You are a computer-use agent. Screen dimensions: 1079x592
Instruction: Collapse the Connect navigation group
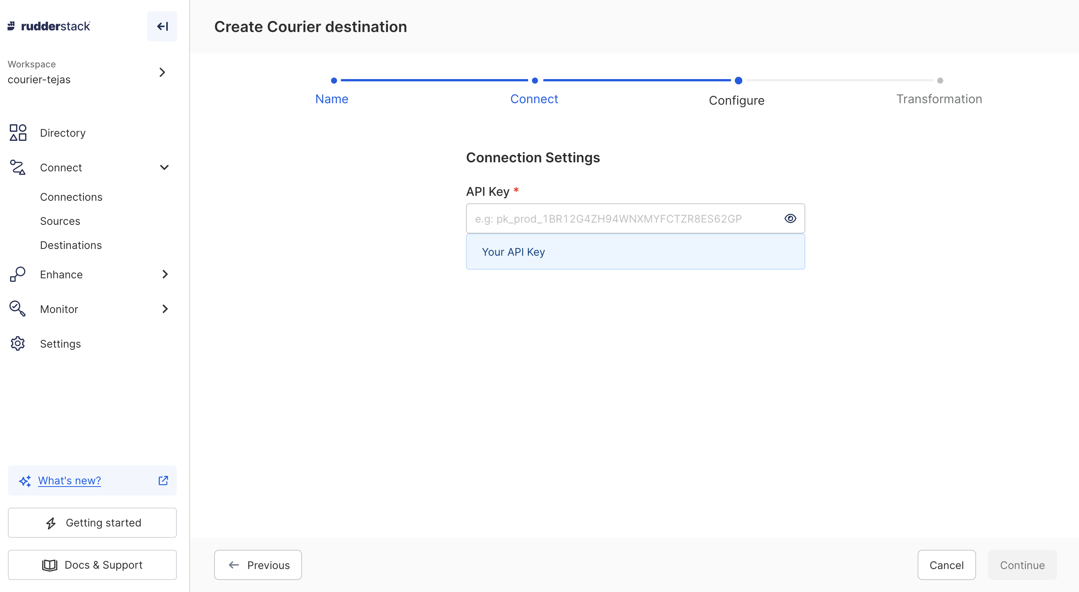[164, 167]
